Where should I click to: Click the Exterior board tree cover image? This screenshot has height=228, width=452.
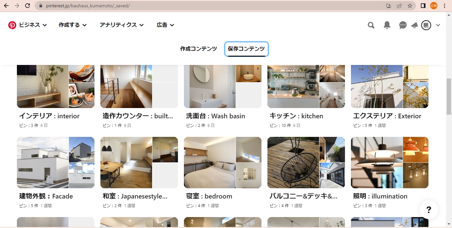(x=377, y=86)
